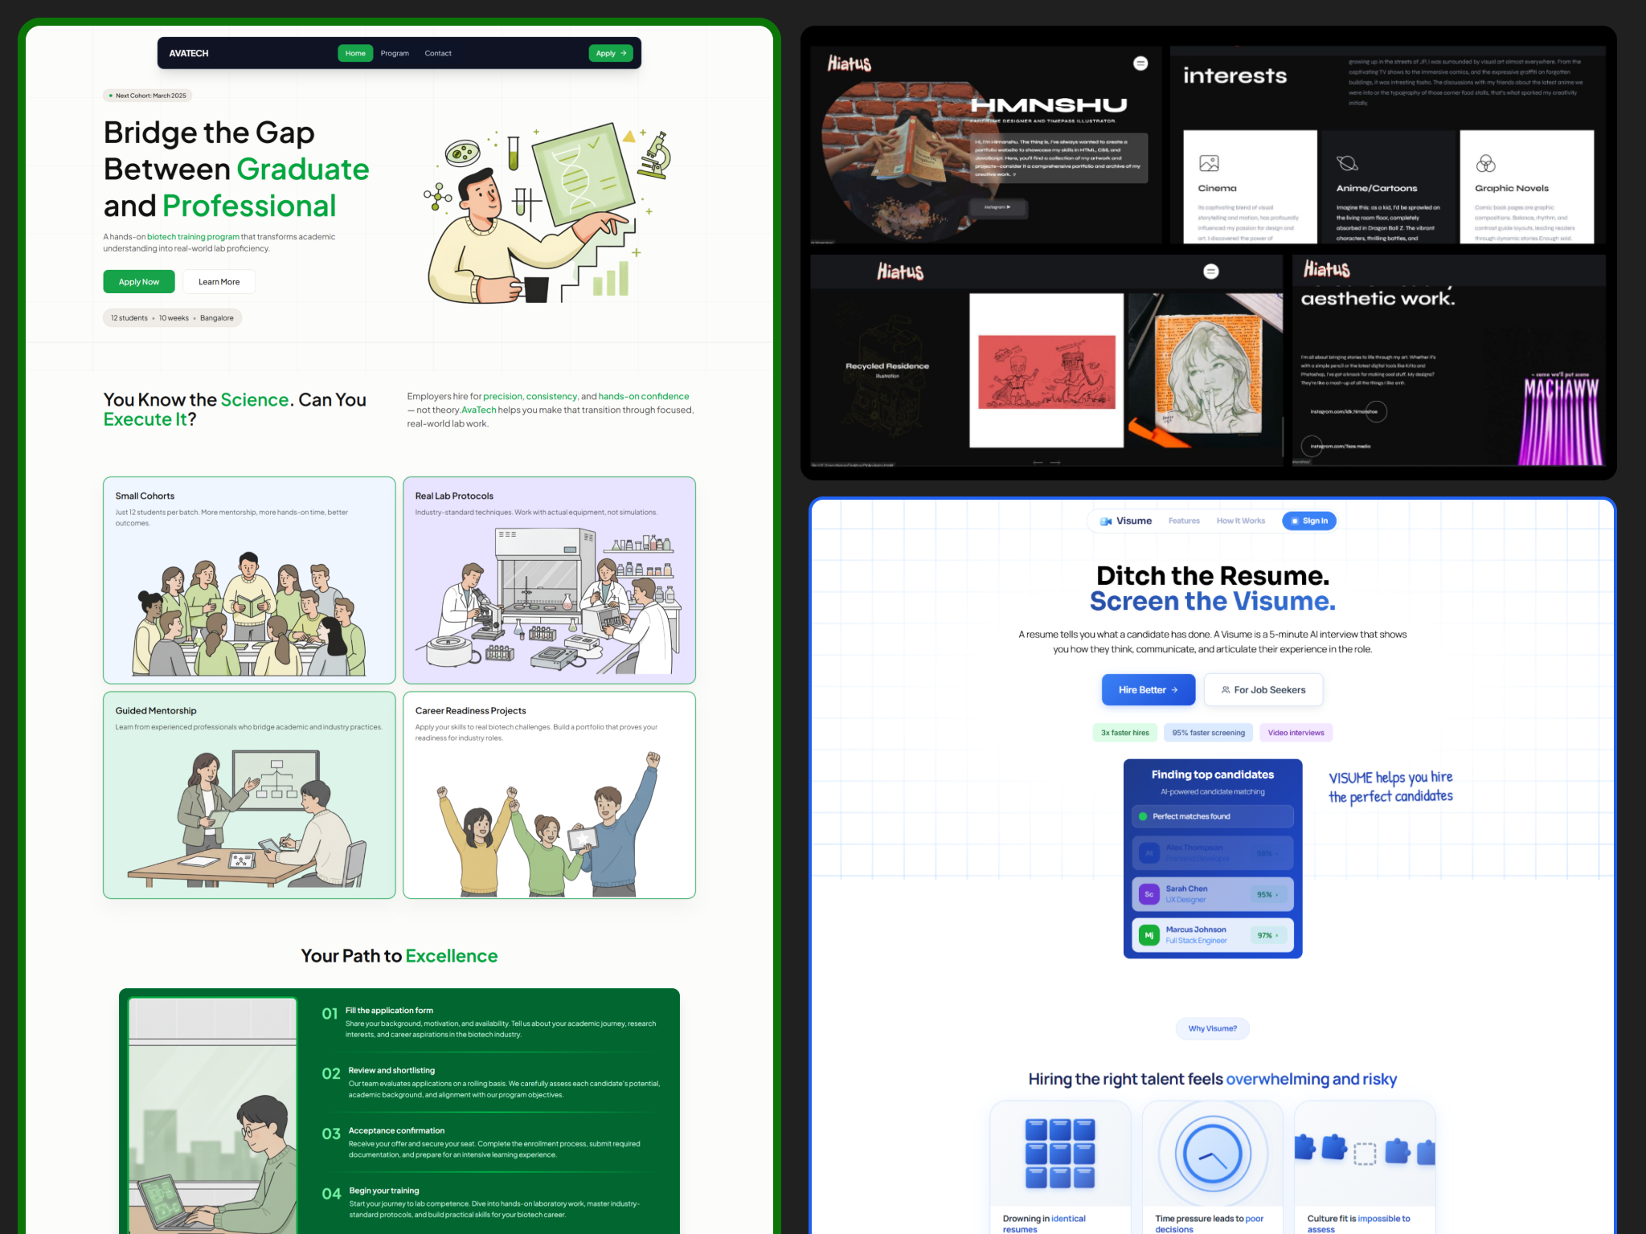Click the 97% match score for Marcus Johnson
1646x1234 pixels.
(1267, 935)
